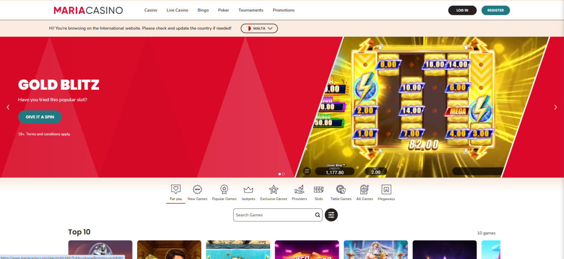Switch to second carousel slide dot

click(x=283, y=174)
